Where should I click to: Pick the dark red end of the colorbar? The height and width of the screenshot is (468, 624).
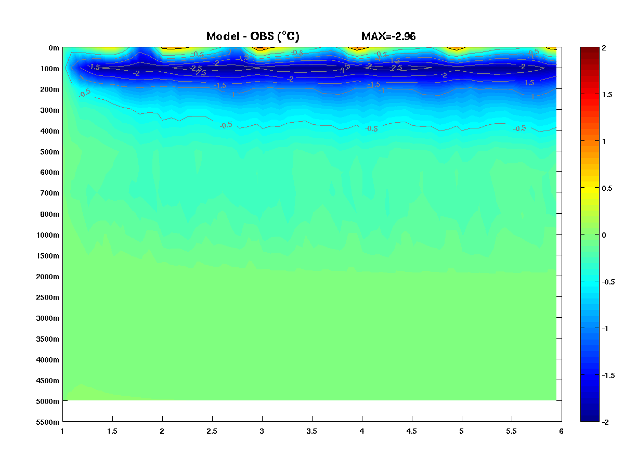pos(589,50)
